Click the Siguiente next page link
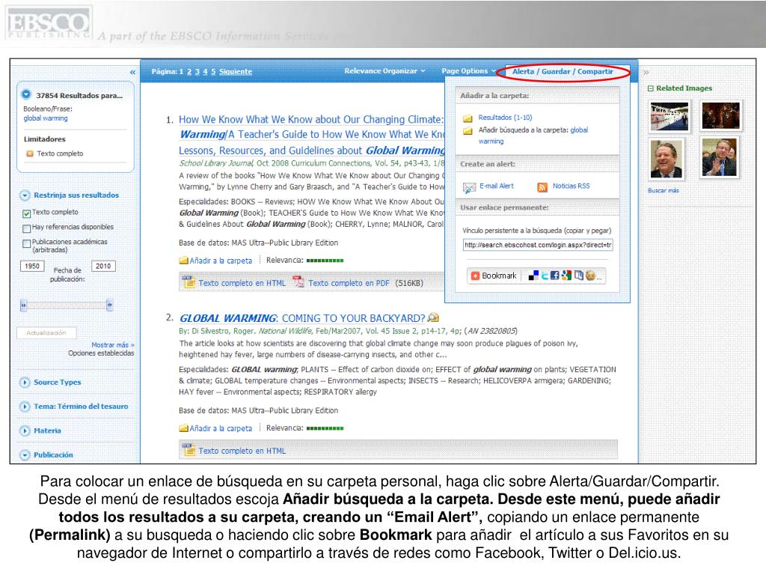This screenshot has width=766, height=575. (x=236, y=72)
